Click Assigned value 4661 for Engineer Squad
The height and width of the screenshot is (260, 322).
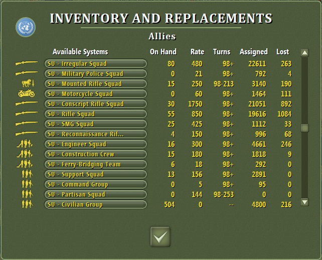click(259, 144)
